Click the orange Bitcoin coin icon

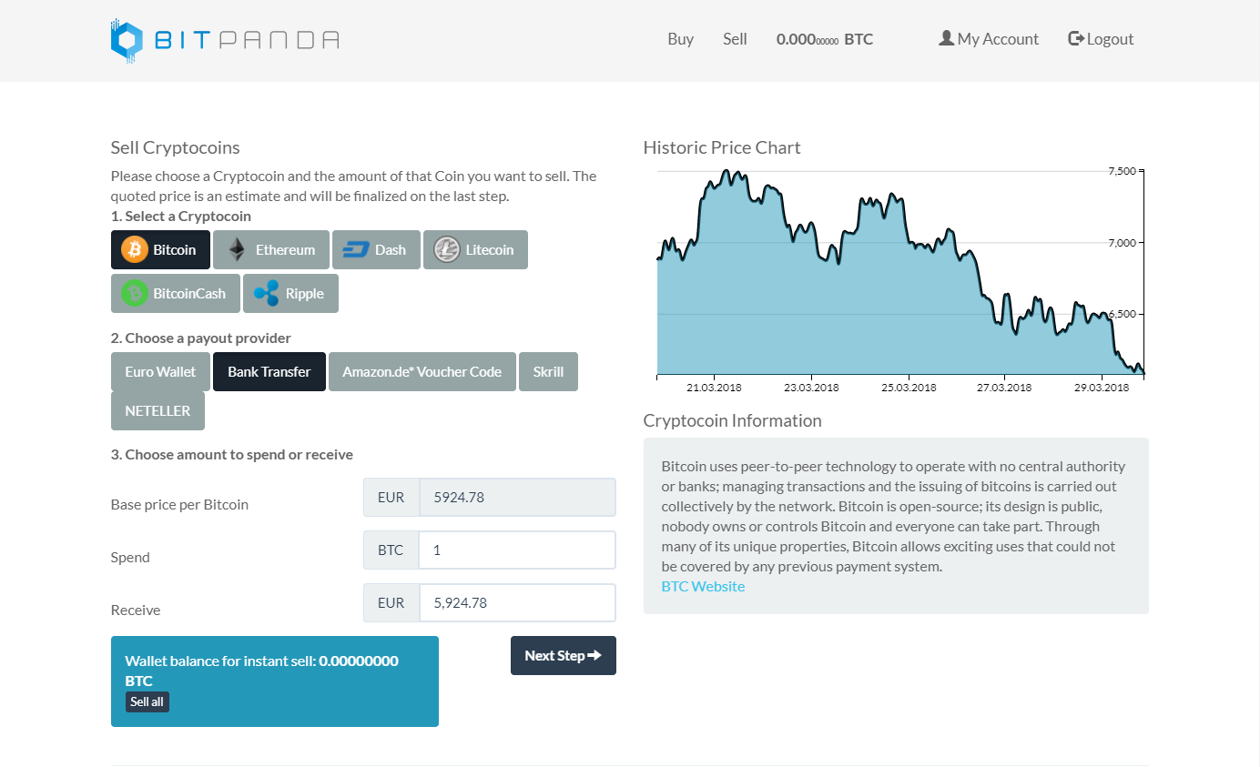click(x=135, y=249)
